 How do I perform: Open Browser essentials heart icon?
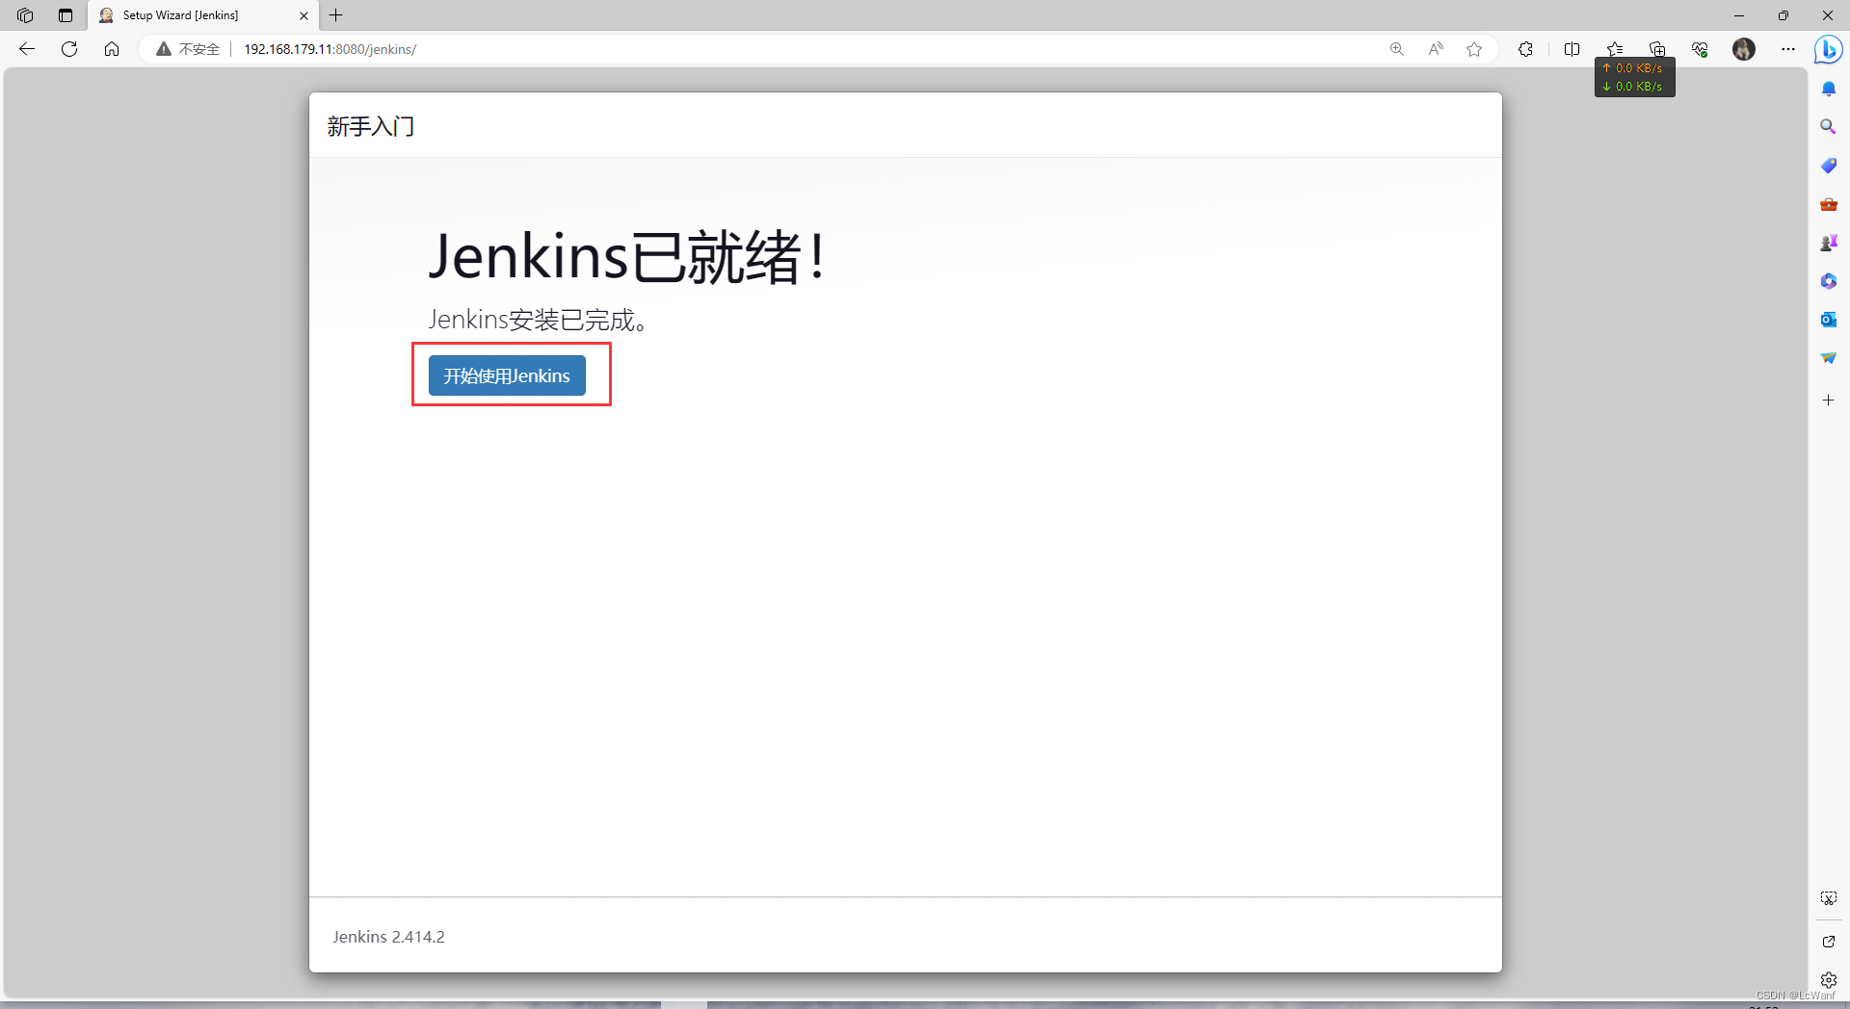[1700, 49]
